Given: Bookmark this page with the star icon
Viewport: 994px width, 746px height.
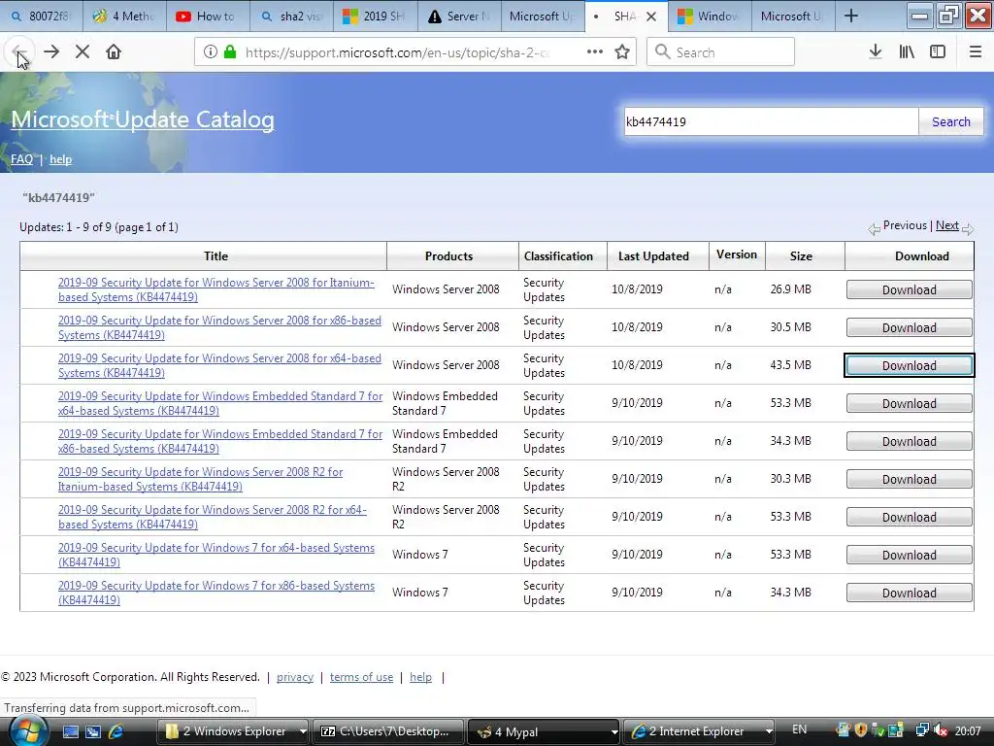Looking at the screenshot, I should point(622,52).
